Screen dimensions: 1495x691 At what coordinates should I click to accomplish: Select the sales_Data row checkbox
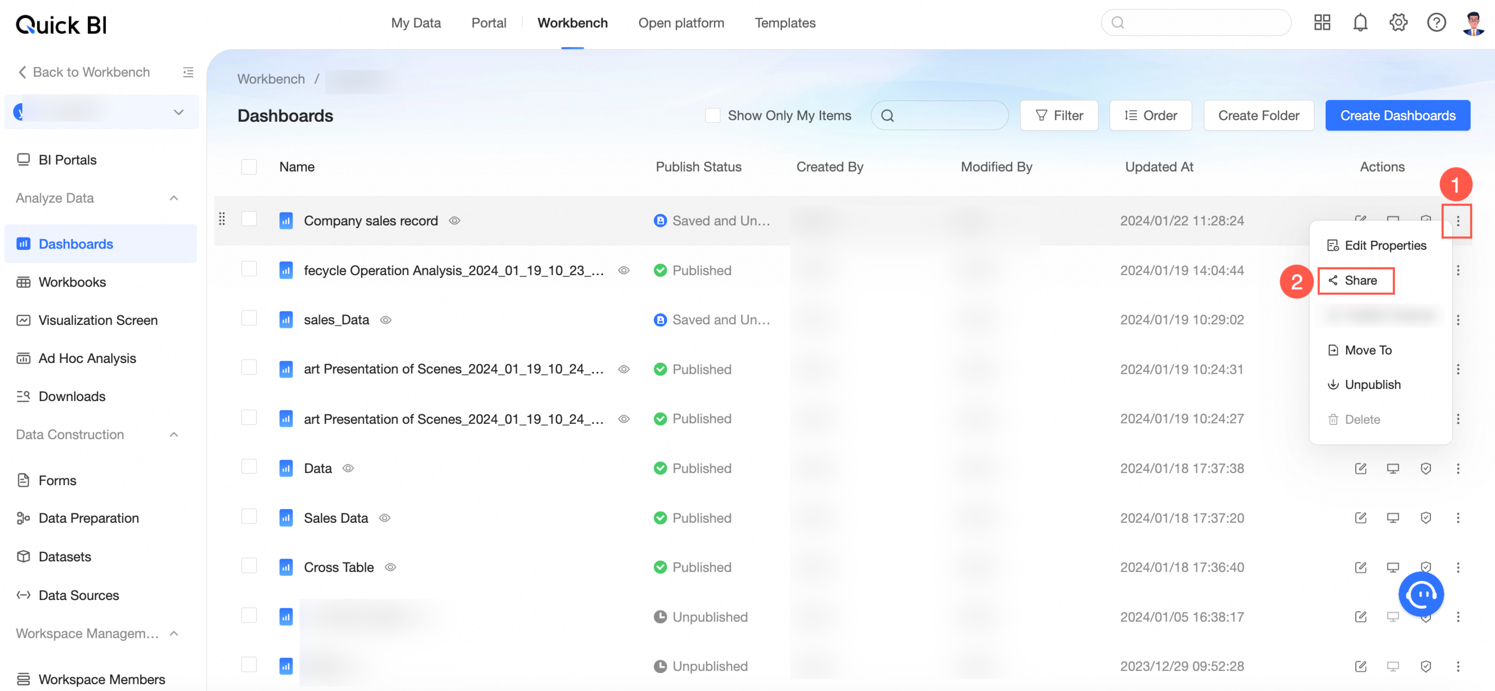249,318
